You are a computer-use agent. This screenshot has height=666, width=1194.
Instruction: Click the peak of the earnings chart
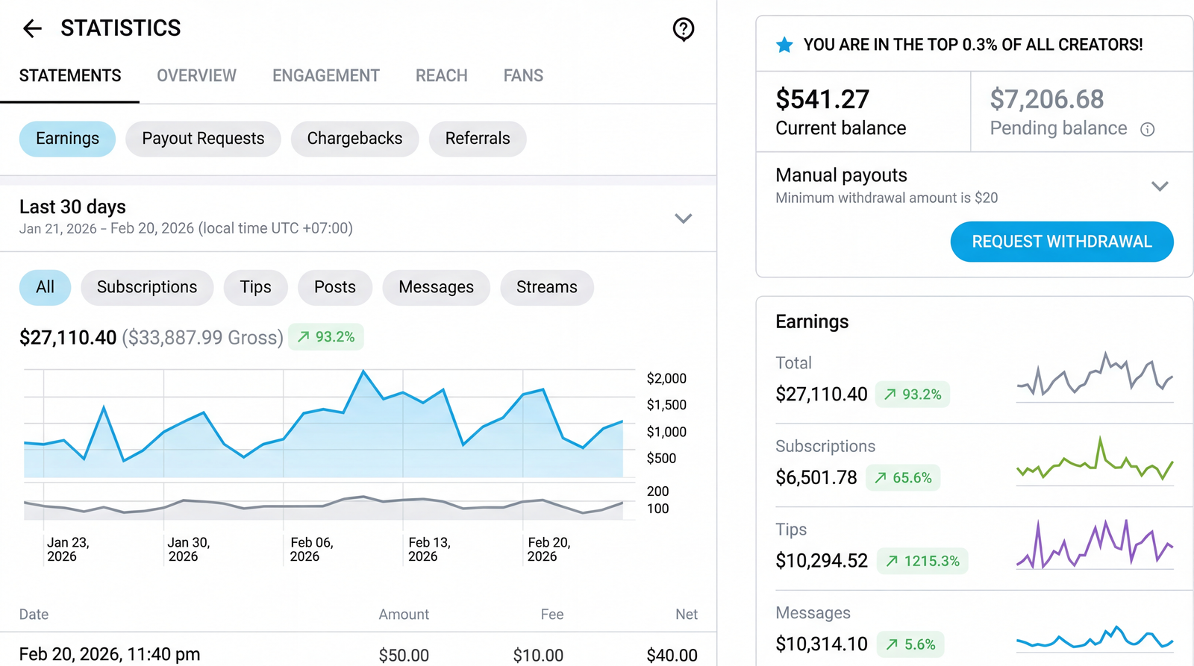coord(363,371)
